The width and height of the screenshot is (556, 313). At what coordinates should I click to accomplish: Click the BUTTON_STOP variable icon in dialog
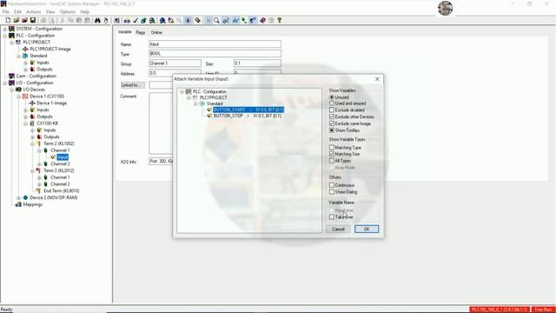[x=209, y=116]
